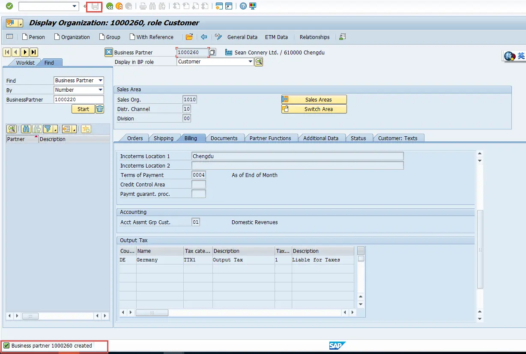The width and height of the screenshot is (526, 354).
Task: Click the BusinessPartner search input 1000220
Action: pos(79,99)
